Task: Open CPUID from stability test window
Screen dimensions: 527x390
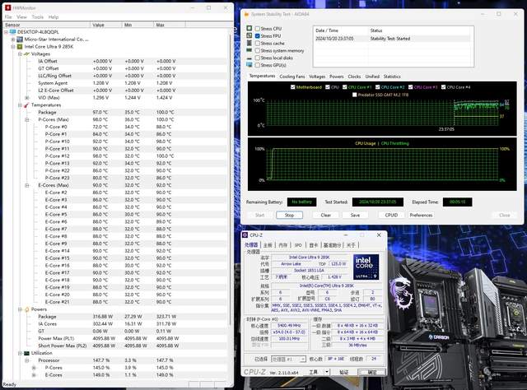Action: (x=391, y=215)
